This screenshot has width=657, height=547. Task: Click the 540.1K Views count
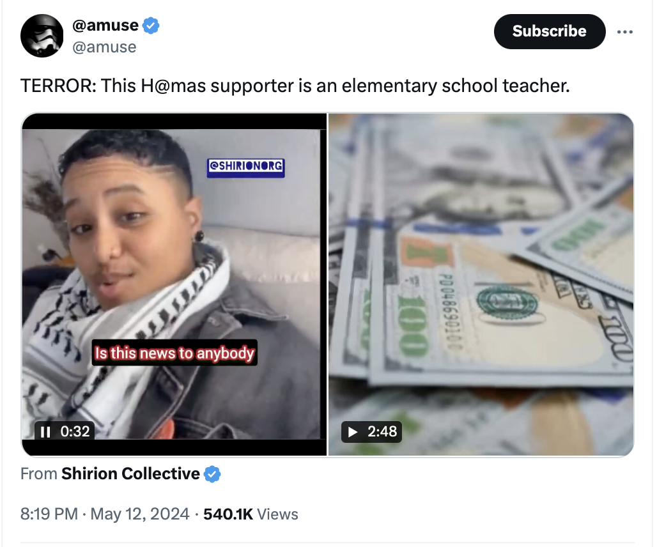tap(251, 514)
